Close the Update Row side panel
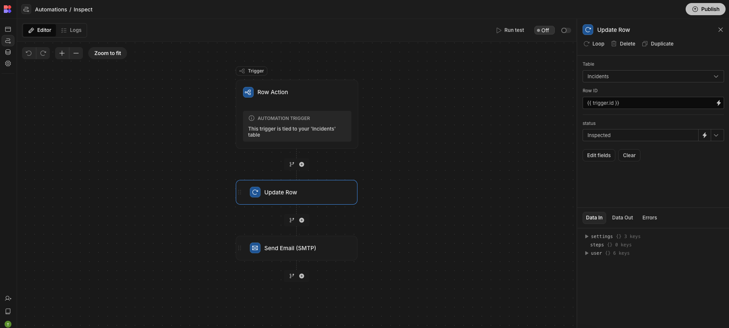The width and height of the screenshot is (729, 328). click(720, 30)
